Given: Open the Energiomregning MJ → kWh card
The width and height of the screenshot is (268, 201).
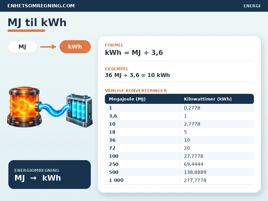Looking at the screenshot, I should click(50, 175).
